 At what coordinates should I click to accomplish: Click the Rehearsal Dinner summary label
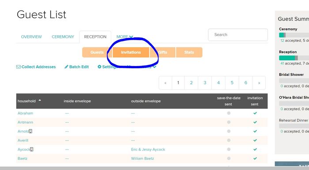click(294, 120)
